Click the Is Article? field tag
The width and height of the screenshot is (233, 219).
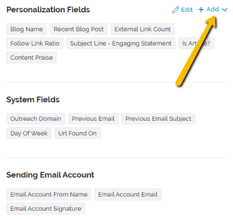click(x=196, y=43)
